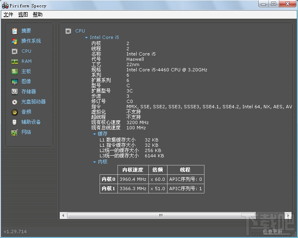Click the 存储器 hard drive icon

(x=15, y=92)
